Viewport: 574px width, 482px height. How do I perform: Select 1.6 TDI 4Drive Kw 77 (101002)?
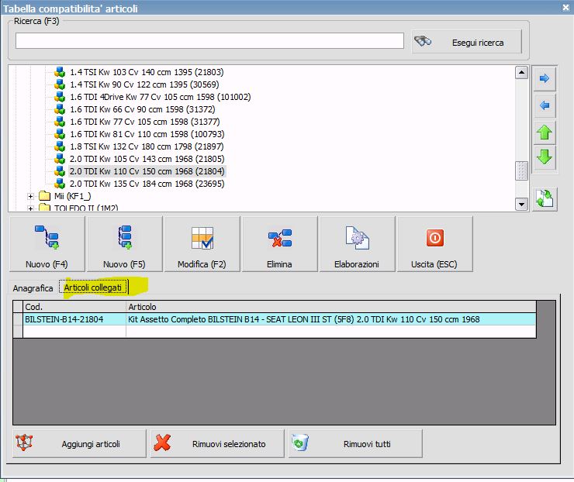click(x=161, y=97)
